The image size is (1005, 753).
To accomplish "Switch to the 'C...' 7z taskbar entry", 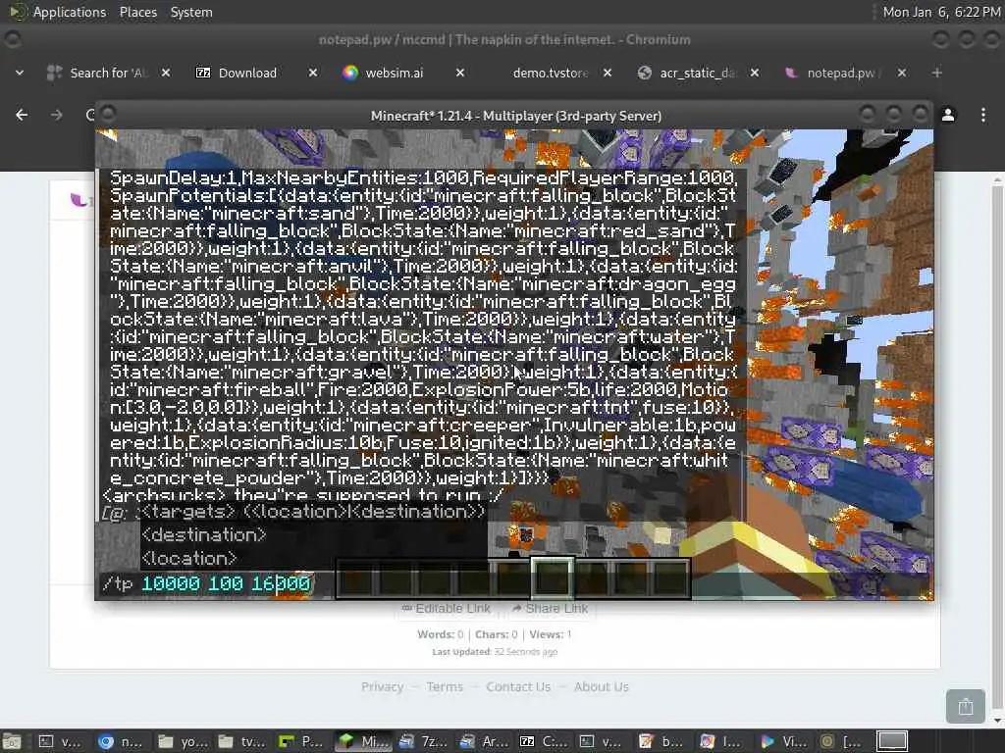I will coord(543,741).
